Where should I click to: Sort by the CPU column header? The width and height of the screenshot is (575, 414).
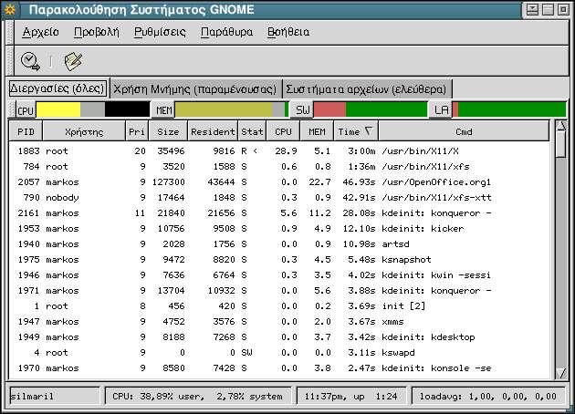(x=283, y=131)
